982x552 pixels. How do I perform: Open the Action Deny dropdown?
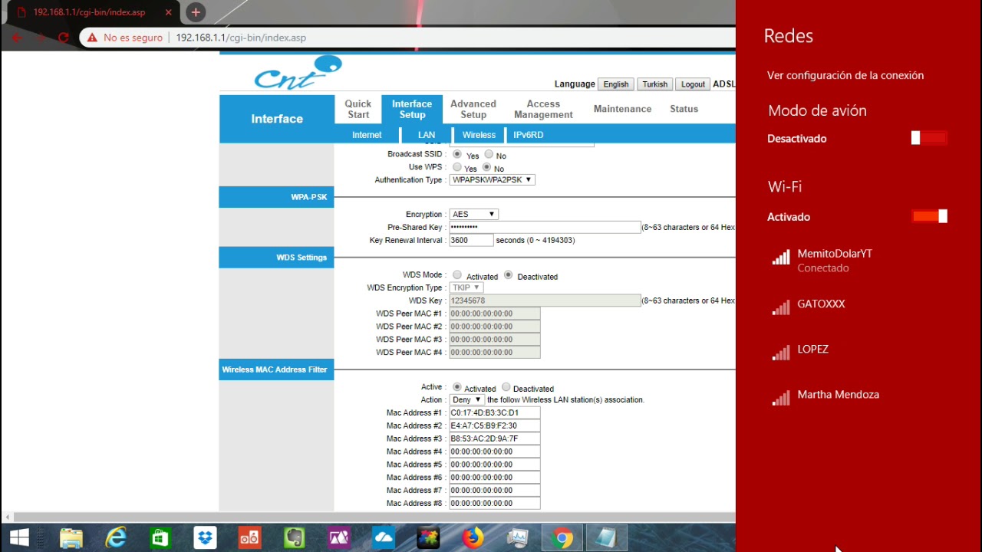tap(467, 399)
